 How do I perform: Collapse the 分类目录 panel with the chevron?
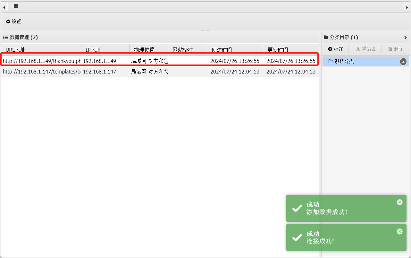(x=405, y=38)
